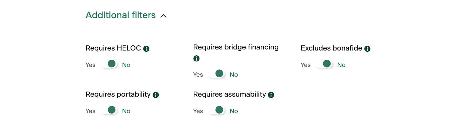This screenshot has height=138, width=457.
Task: Toggle the Requires bridge financing switch
Action: 217,74
